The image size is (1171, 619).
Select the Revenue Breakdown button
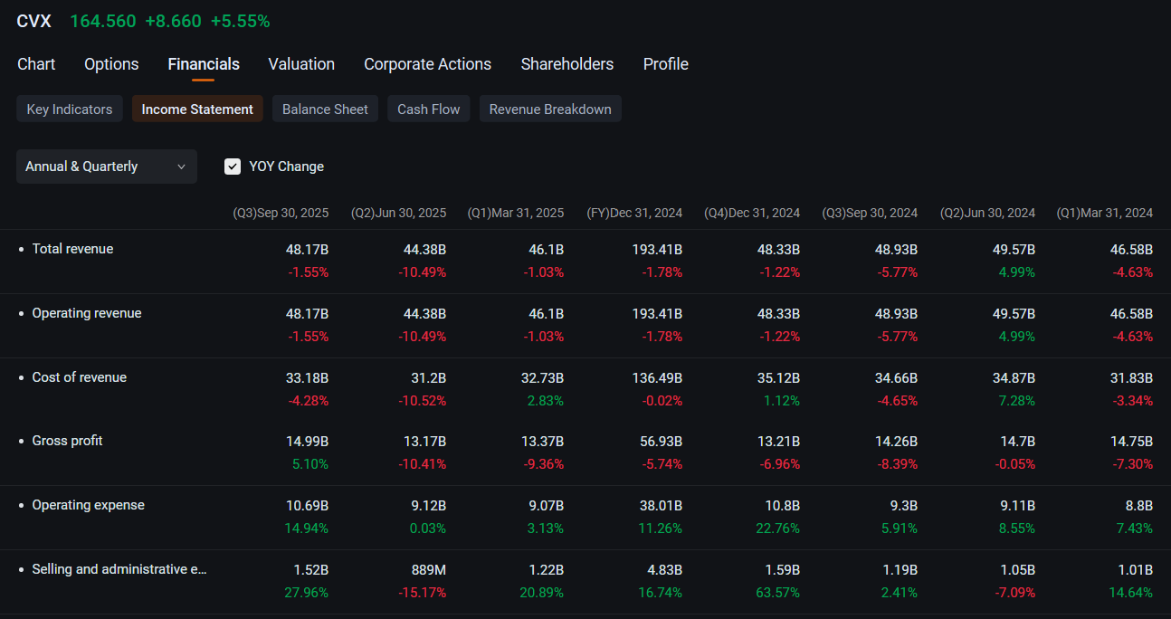click(550, 109)
